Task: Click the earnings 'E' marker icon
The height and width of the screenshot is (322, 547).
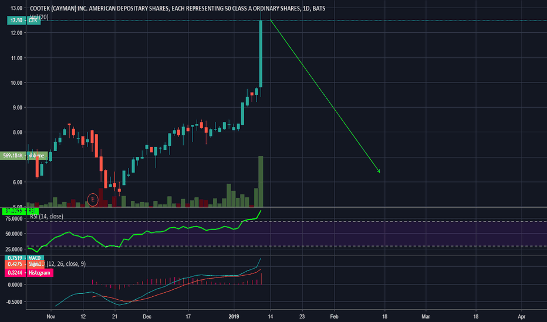Action: (x=93, y=200)
